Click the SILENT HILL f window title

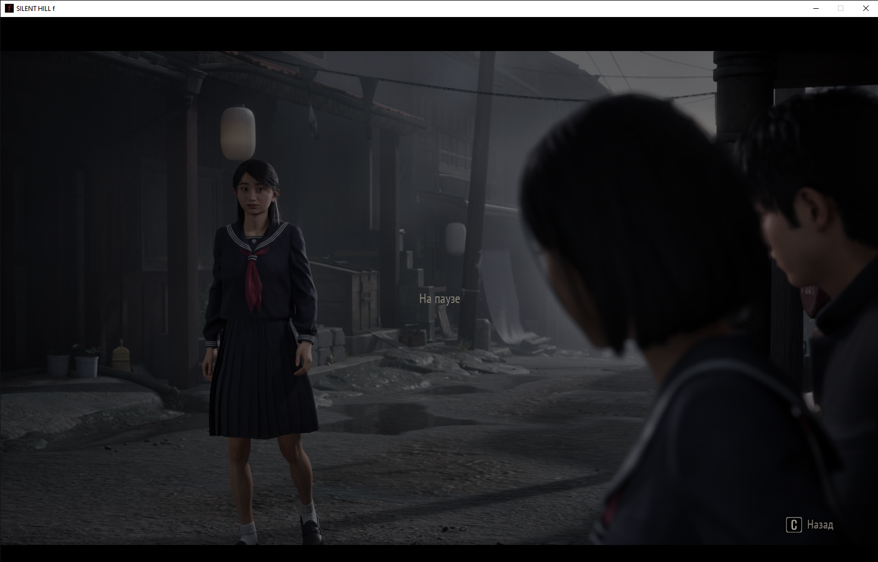tap(36, 9)
